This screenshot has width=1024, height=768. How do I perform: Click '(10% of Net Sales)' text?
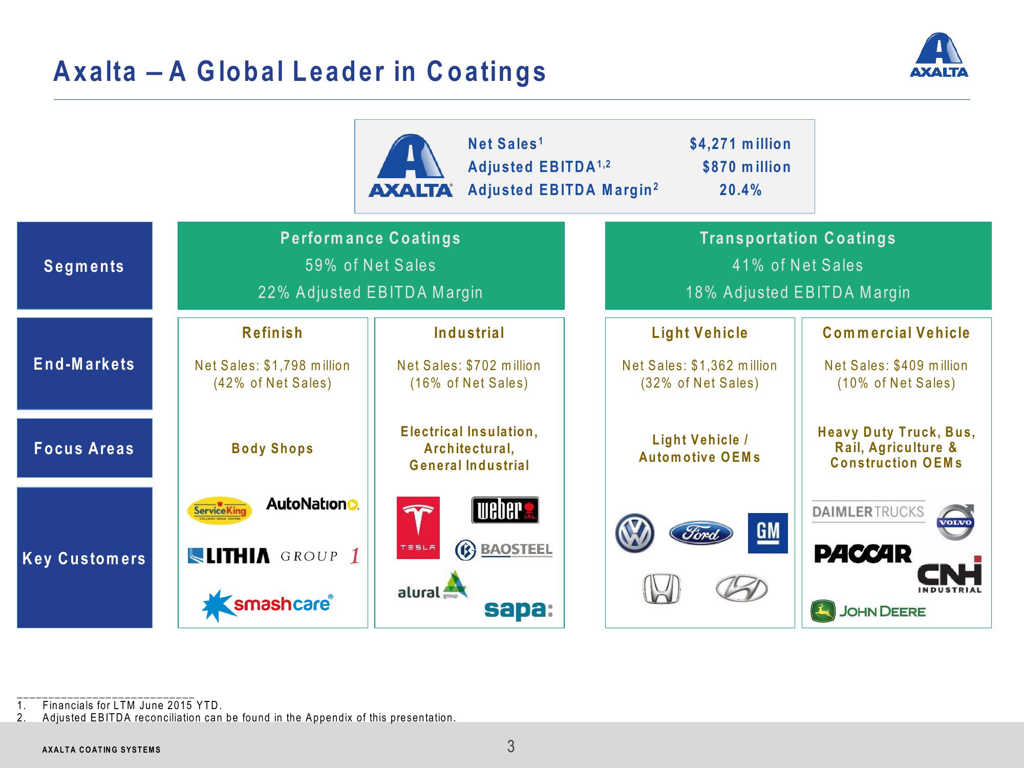[896, 383]
